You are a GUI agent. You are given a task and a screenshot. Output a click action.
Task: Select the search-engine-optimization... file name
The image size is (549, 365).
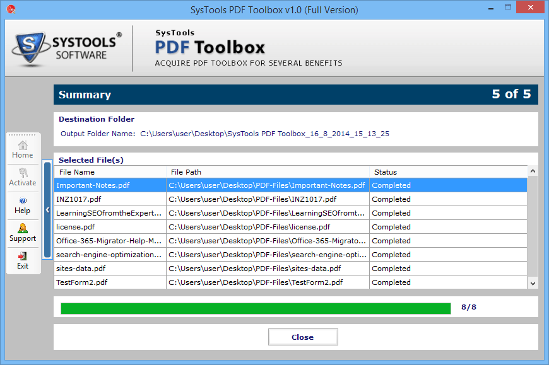pyautogui.click(x=109, y=255)
